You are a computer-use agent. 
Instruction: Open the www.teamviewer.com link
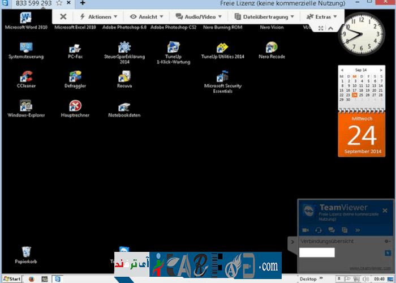(x=371, y=268)
